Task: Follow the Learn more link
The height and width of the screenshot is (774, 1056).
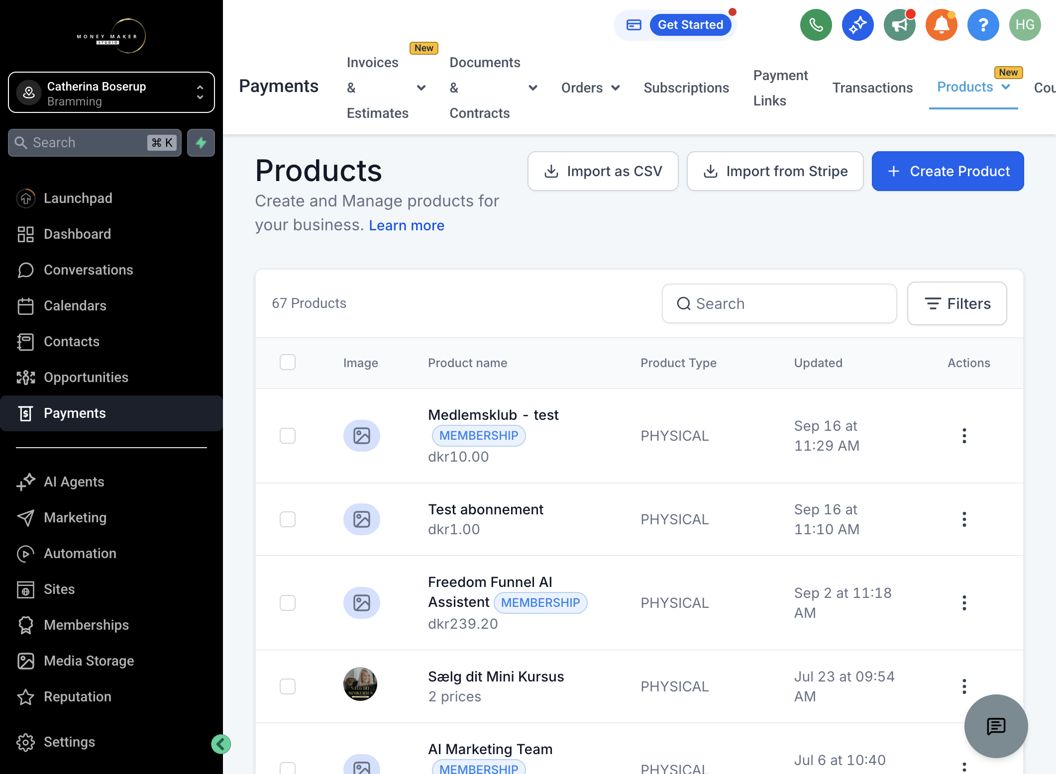Action: coord(406,225)
